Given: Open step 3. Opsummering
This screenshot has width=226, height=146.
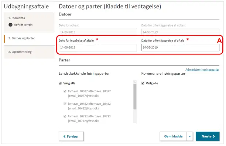Looking at the screenshot, I should 20,52.
